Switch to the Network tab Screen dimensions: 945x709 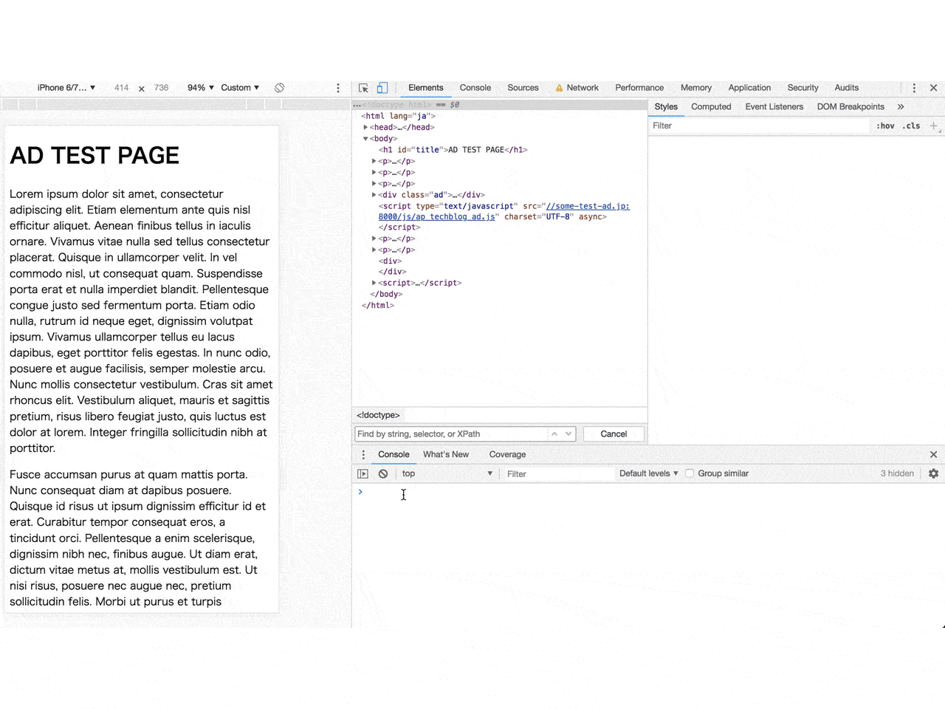(582, 88)
